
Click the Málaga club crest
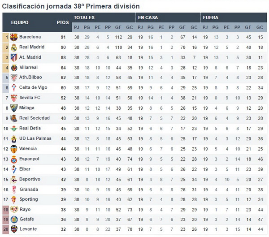tap(14, 108)
